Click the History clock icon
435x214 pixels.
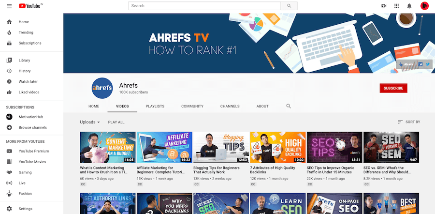point(9,71)
